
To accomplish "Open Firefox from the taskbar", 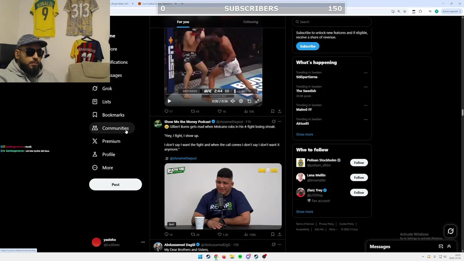I will point(224,257).
